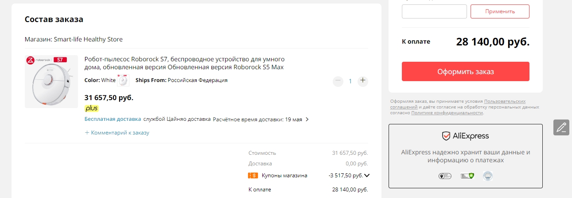Click the AliExpress shield logo

pyautogui.click(x=446, y=136)
